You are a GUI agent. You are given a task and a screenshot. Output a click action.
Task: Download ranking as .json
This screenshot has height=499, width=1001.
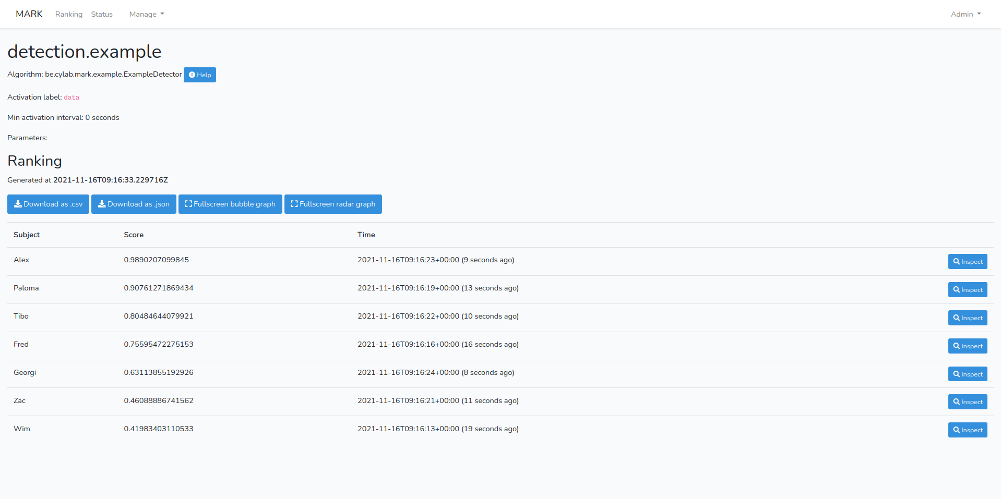tap(134, 204)
